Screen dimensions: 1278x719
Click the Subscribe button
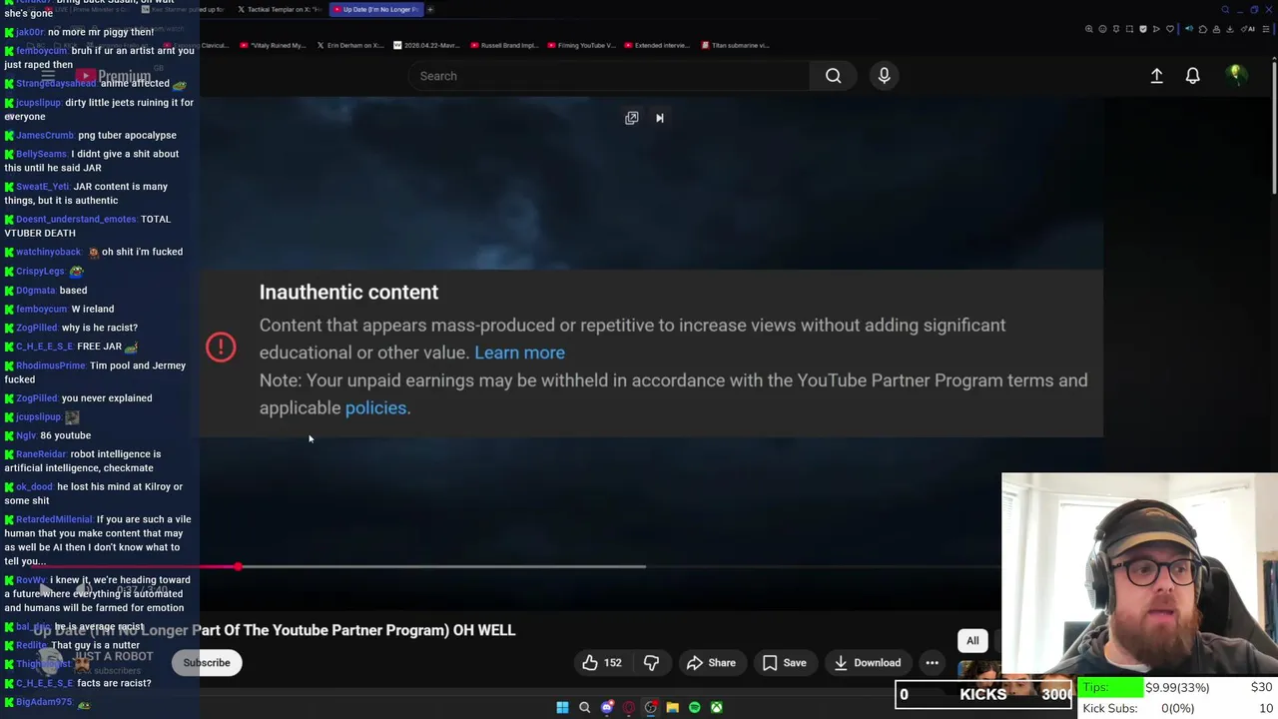click(x=207, y=662)
